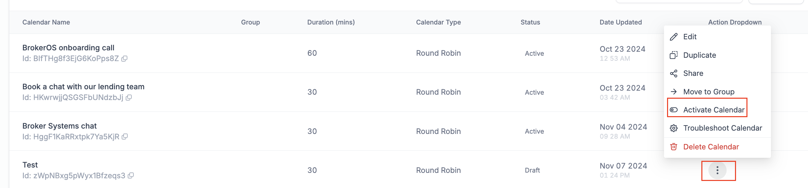Sort by Date Updated column header
Image resolution: width=808 pixels, height=188 pixels.
pyautogui.click(x=621, y=22)
